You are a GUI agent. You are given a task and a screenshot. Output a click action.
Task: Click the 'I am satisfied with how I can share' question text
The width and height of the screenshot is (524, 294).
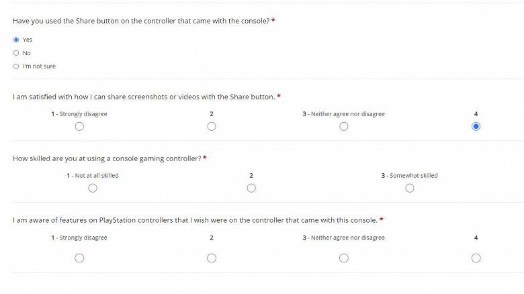[144, 97]
